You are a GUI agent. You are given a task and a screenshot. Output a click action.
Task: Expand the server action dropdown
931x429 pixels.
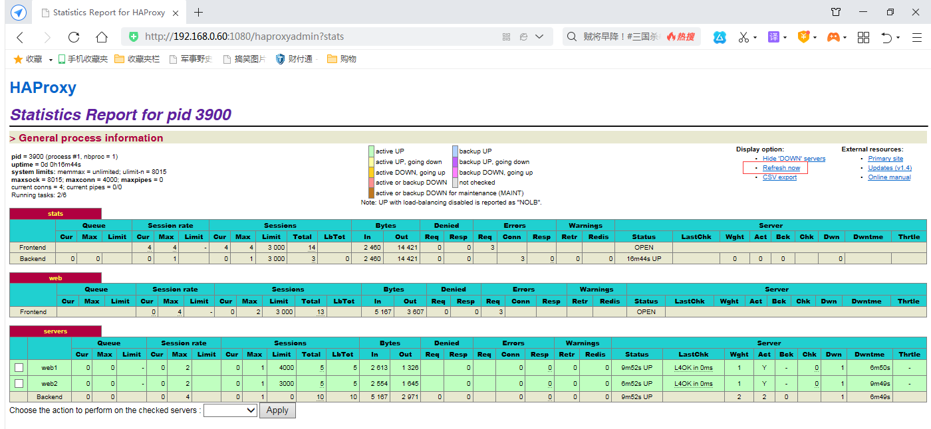coord(230,410)
